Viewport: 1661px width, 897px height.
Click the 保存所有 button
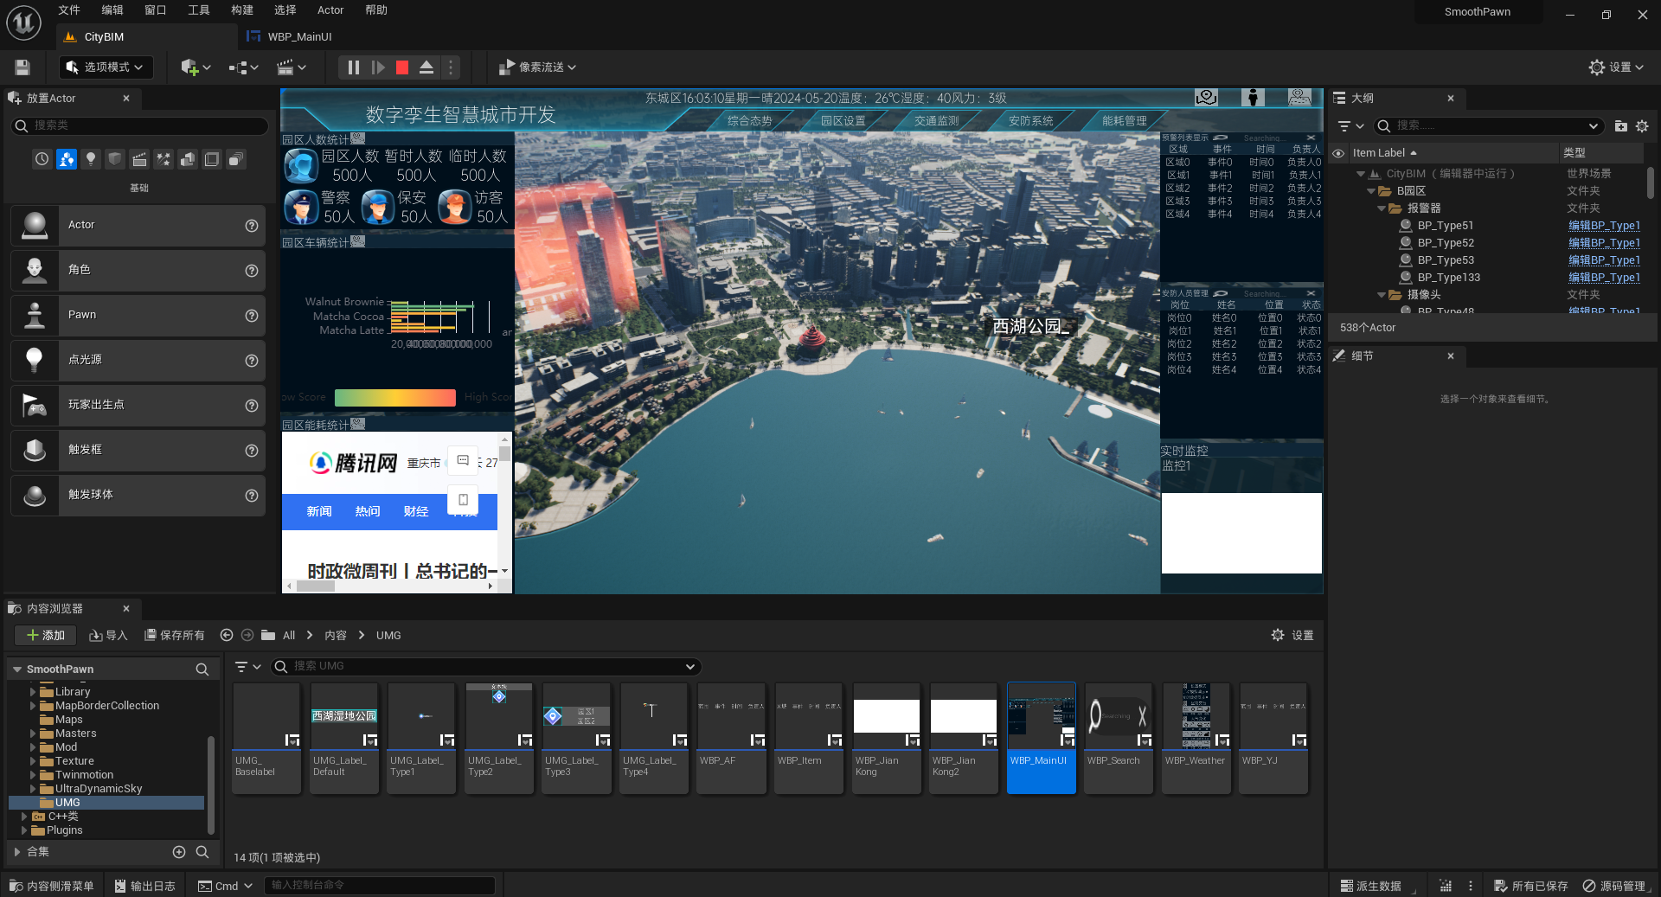[175, 636]
